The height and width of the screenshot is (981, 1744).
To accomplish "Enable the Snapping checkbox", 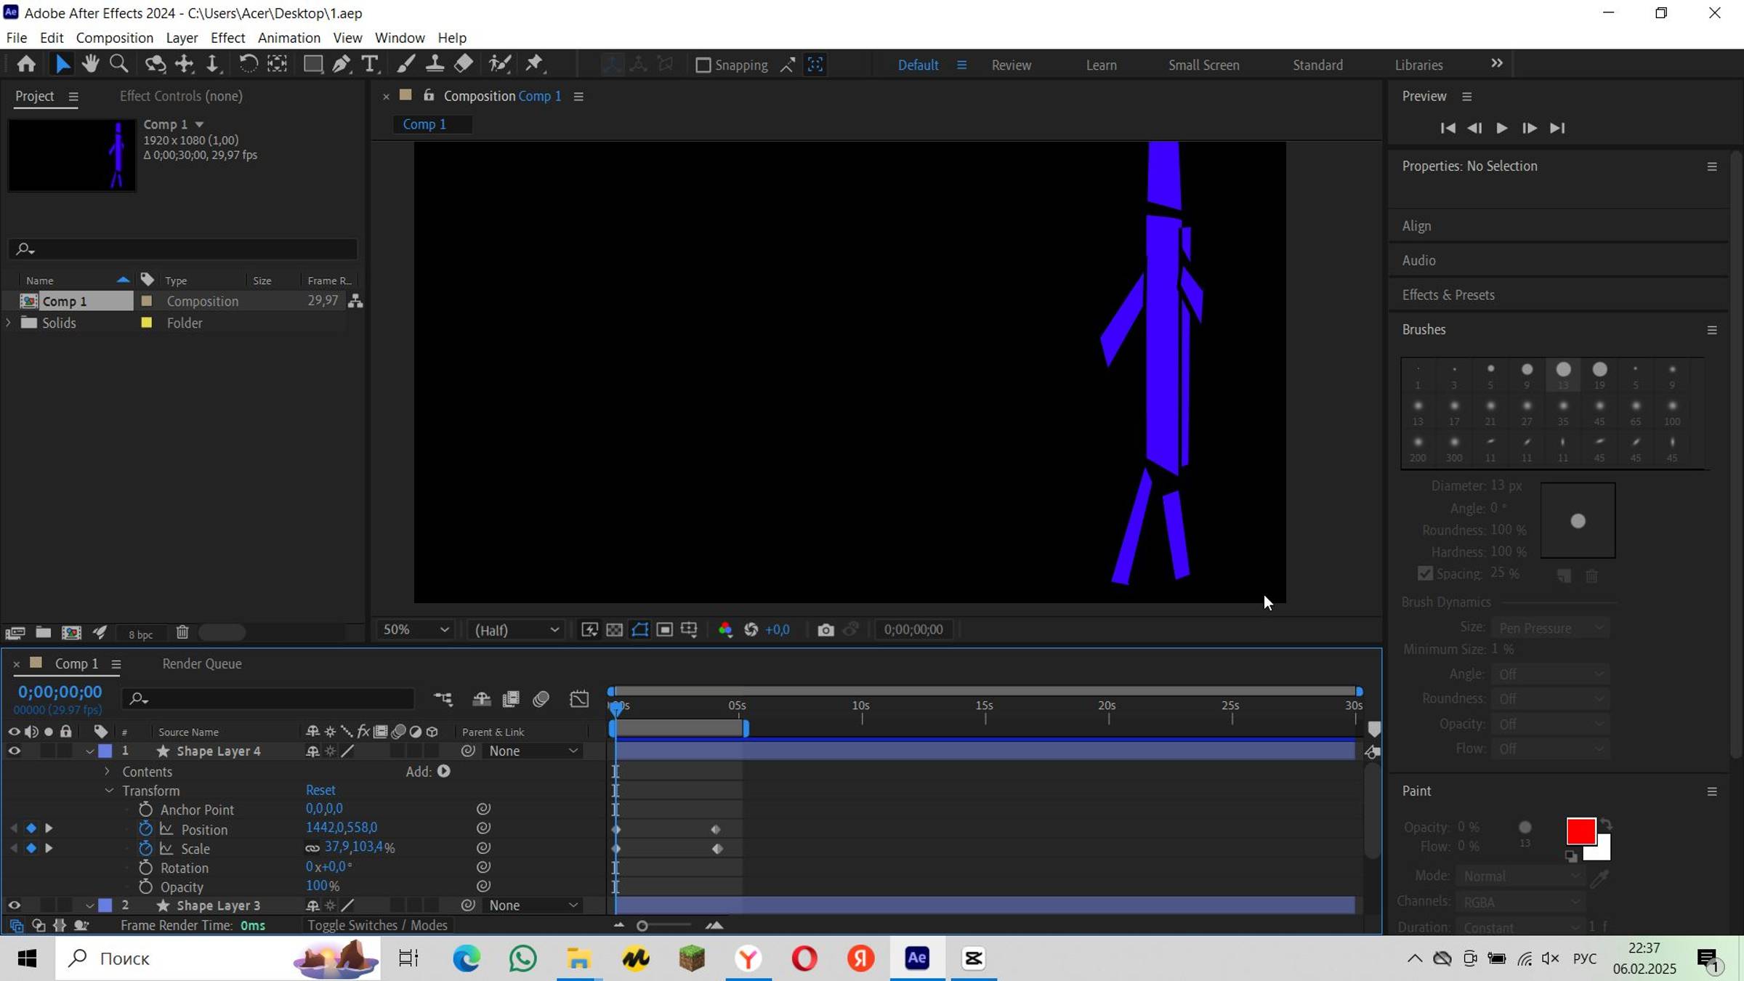I will pyautogui.click(x=703, y=65).
